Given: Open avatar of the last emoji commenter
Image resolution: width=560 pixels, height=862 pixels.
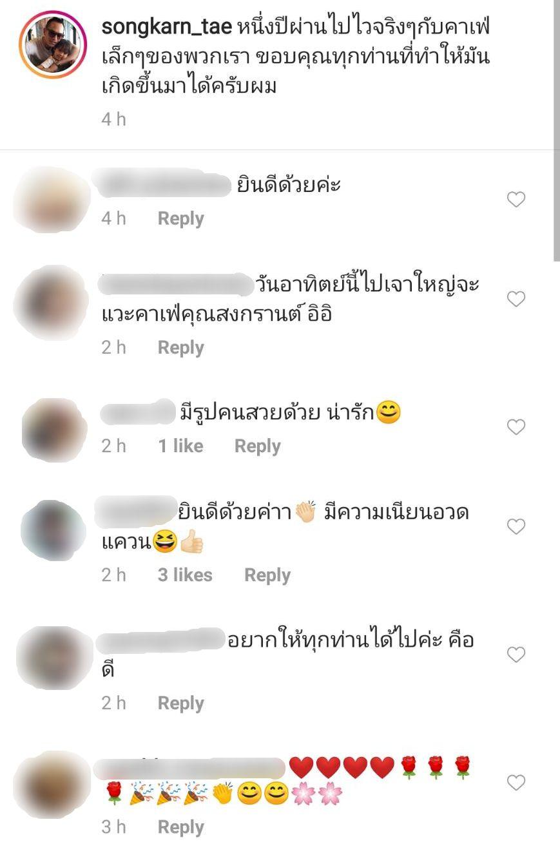Looking at the screenshot, I should click(52, 783).
